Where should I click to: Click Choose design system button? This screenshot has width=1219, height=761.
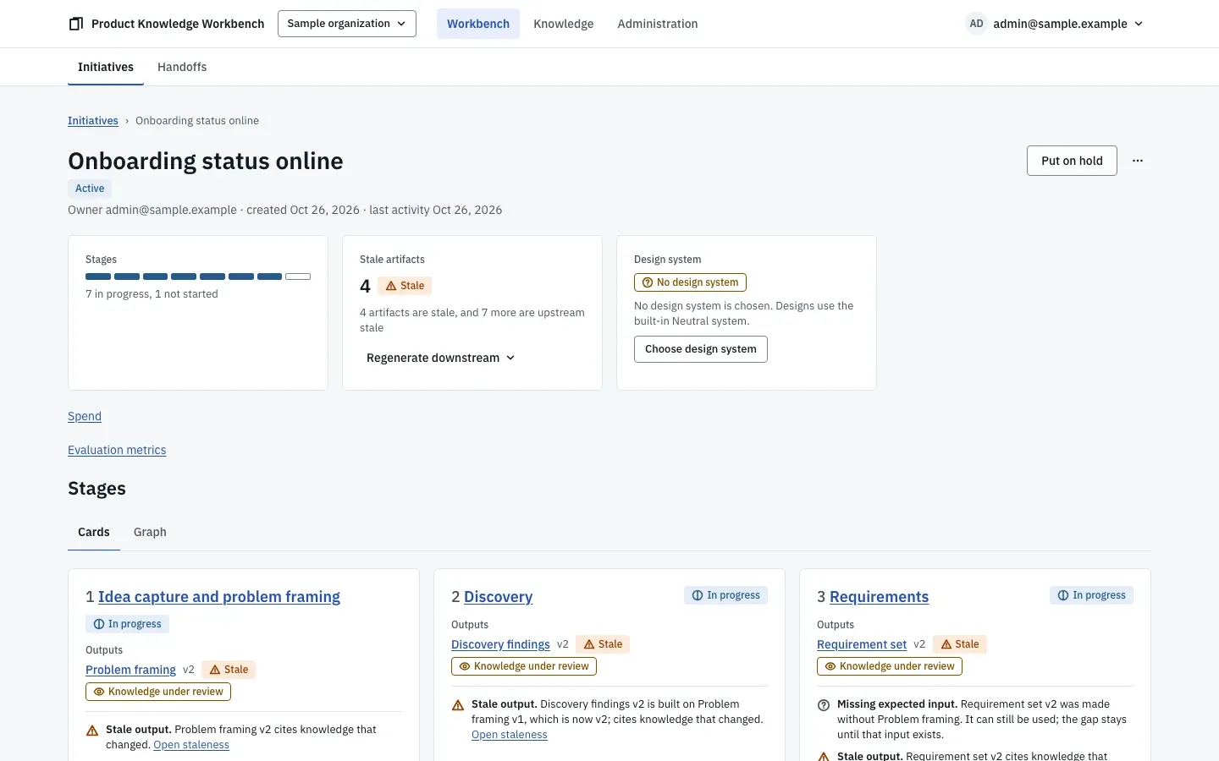click(701, 349)
